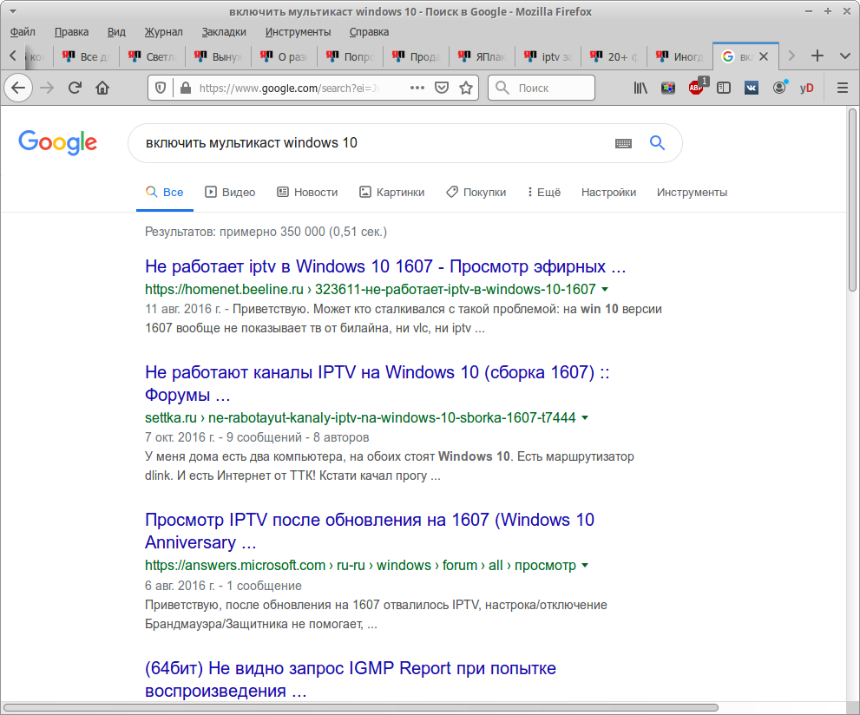Open the Инструменты search tools

692,192
